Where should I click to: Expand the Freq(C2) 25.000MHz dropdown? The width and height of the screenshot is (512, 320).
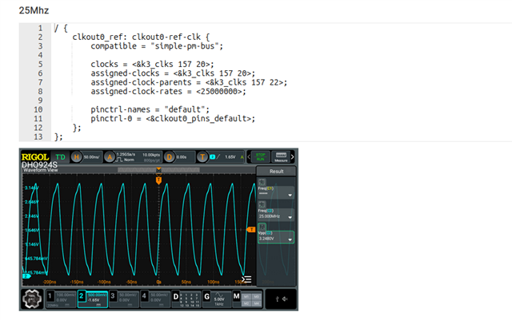coord(290,217)
